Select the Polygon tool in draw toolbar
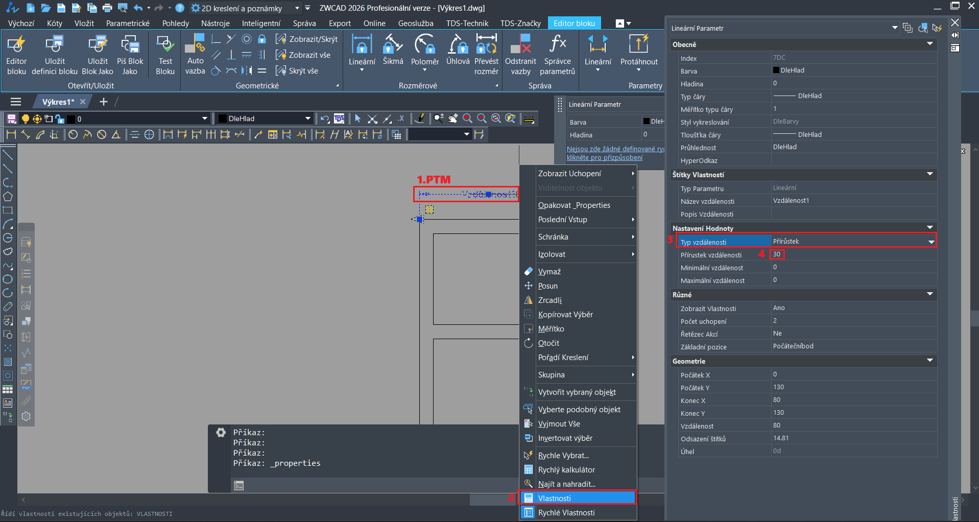The height and width of the screenshot is (522, 979). click(x=8, y=196)
